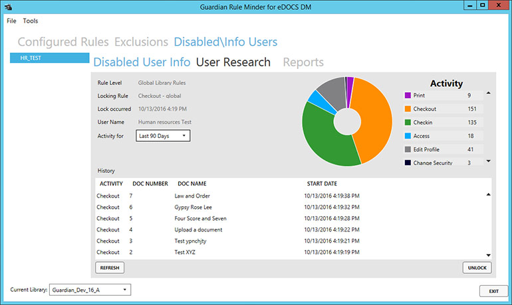Click the blue Access pie slice
The width and height of the screenshot is (512, 305).
click(x=321, y=103)
